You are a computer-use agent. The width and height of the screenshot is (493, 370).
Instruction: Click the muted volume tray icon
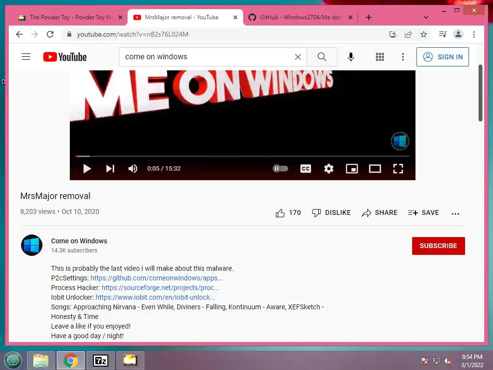[x=447, y=361]
